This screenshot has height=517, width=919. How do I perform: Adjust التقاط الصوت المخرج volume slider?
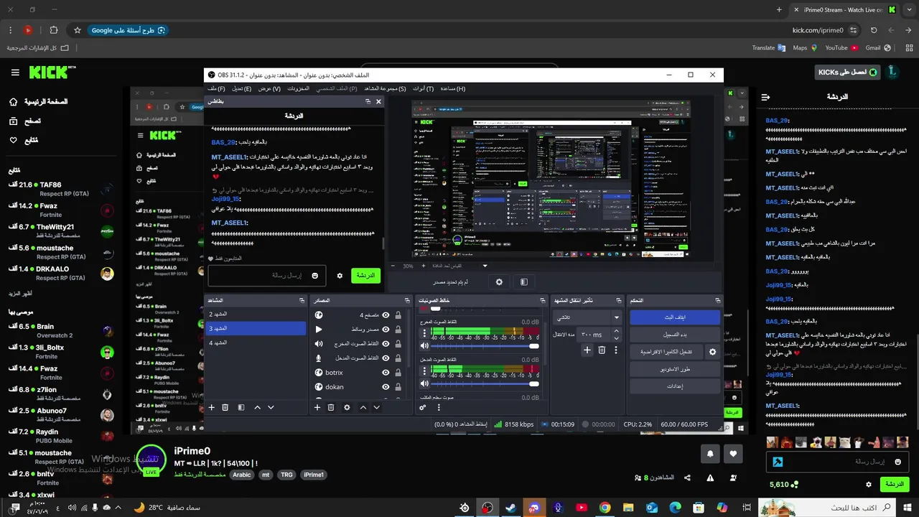[485, 345]
